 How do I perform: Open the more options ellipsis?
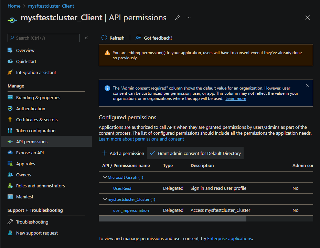click(189, 18)
